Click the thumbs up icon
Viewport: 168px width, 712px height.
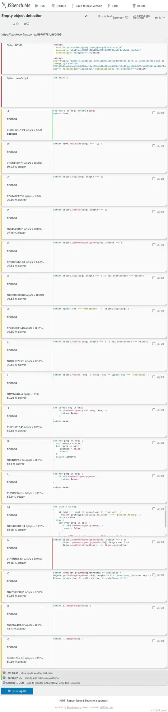[17, 24]
